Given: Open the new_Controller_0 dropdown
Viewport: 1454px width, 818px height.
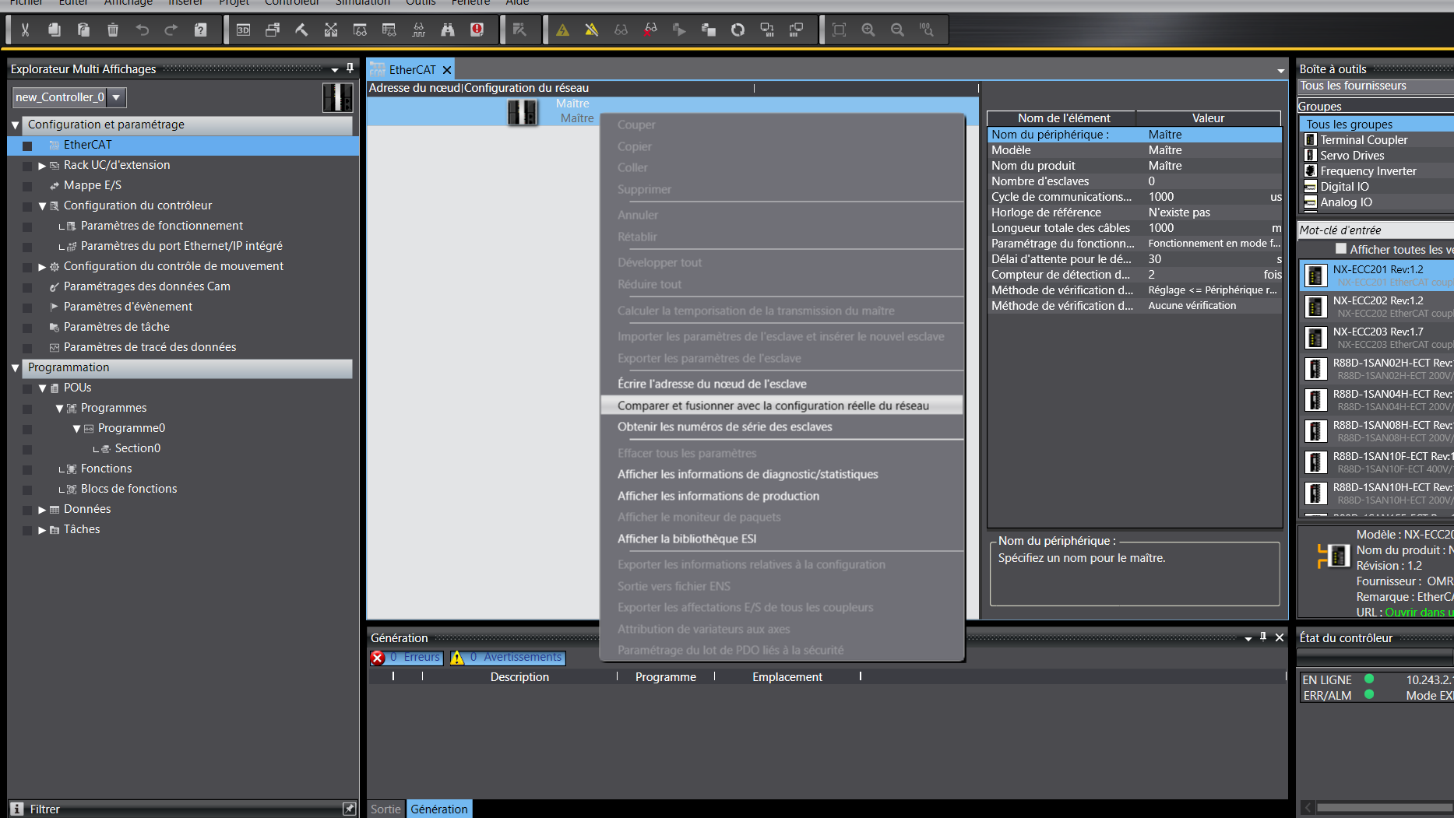Looking at the screenshot, I should coord(116,97).
